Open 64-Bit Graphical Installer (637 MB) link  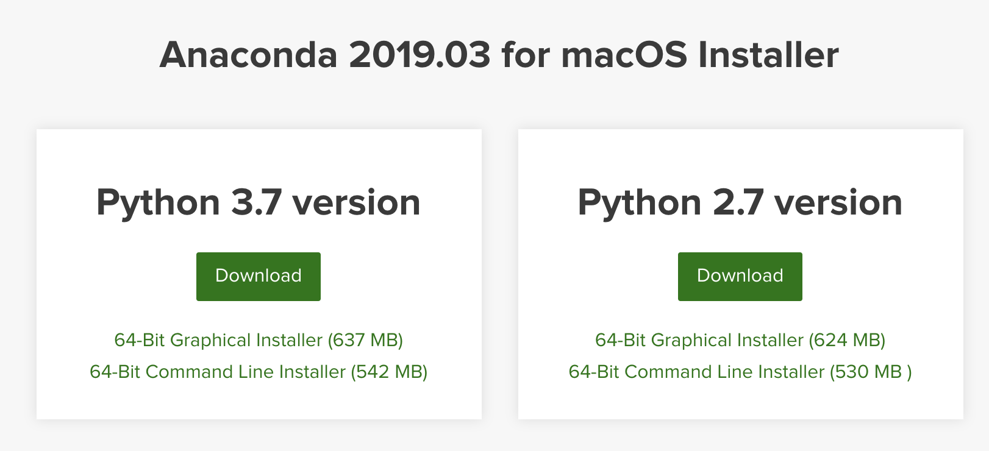click(258, 340)
